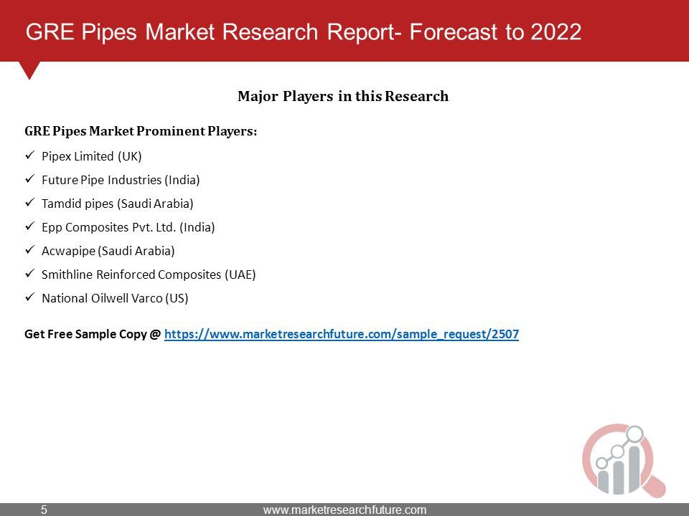Click the 'Pipex Limited (UK)' list item
Viewport: 689px width, 516px height.
point(92,156)
